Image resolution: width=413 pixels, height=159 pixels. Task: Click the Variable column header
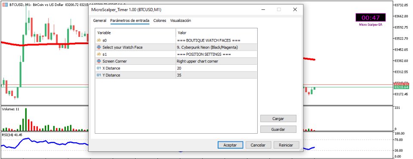point(136,33)
